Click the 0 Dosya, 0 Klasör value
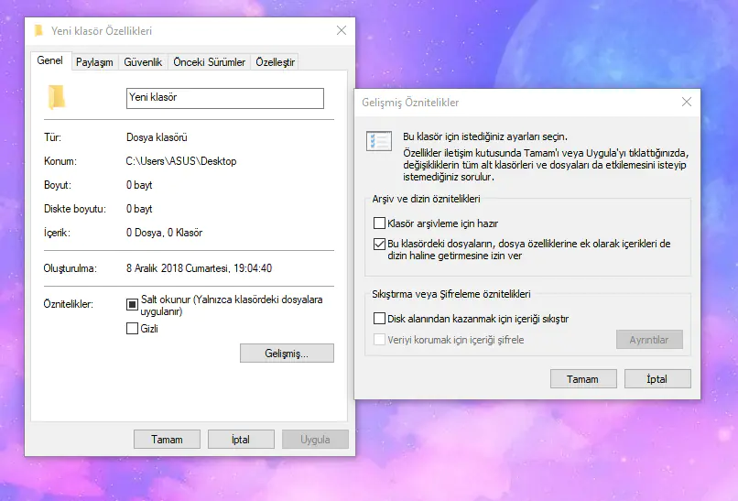The width and height of the screenshot is (738, 501). pyautogui.click(x=164, y=233)
